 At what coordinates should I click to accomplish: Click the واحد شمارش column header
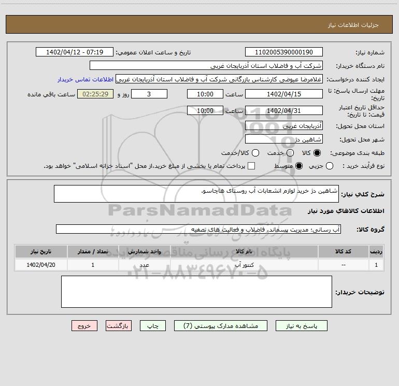click(144, 251)
